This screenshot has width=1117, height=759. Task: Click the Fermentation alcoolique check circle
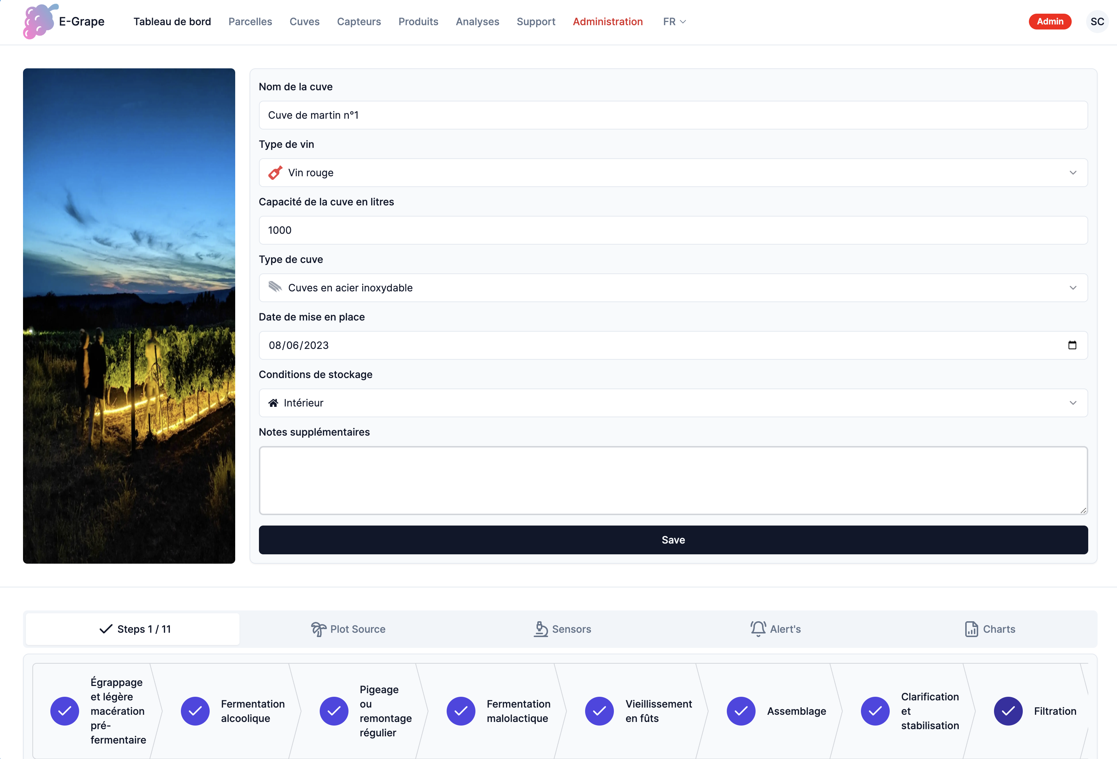coord(195,711)
